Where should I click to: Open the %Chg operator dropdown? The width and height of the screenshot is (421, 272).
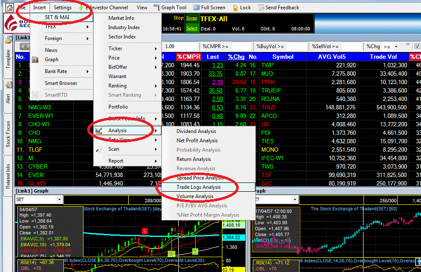tap(396, 46)
